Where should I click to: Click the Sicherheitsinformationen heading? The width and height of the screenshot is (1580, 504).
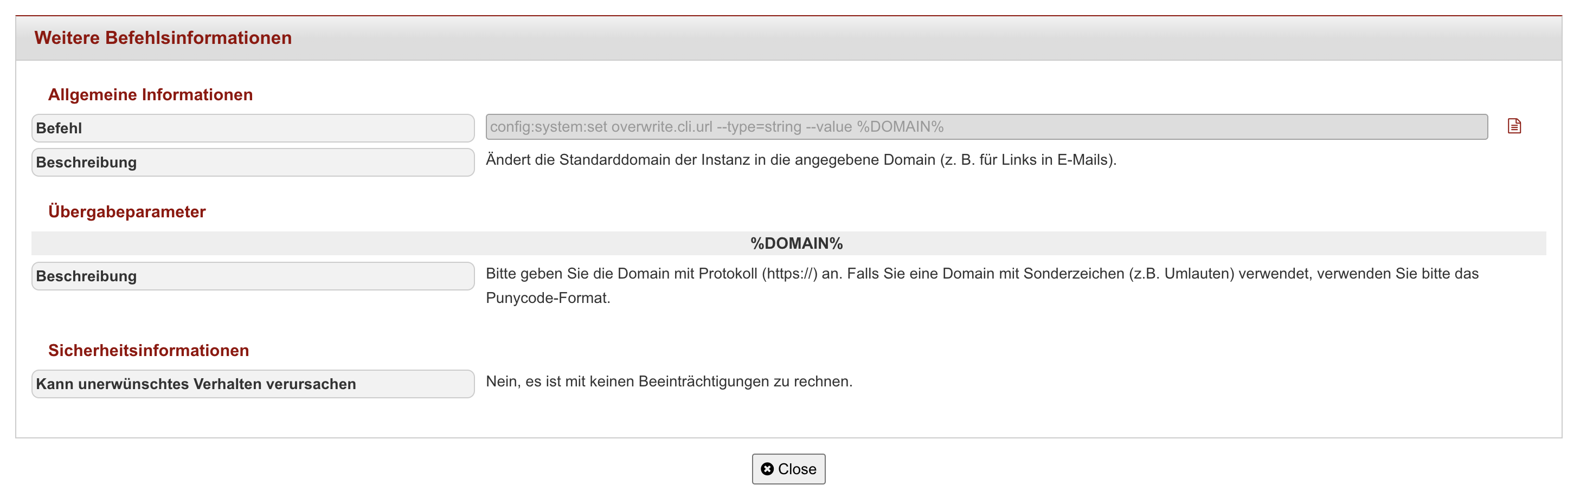[x=149, y=350]
